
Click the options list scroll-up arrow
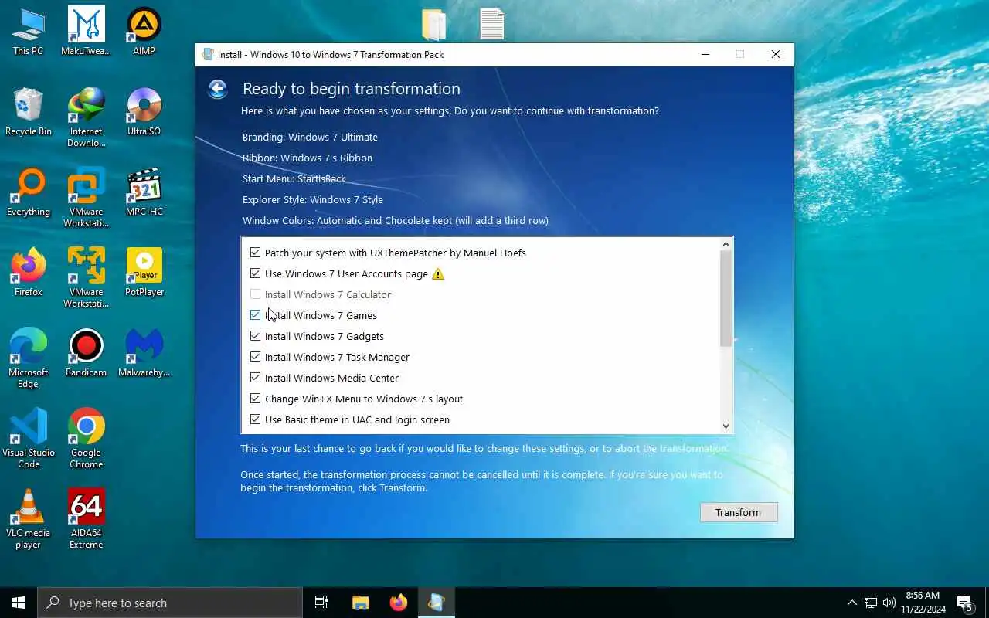click(726, 244)
